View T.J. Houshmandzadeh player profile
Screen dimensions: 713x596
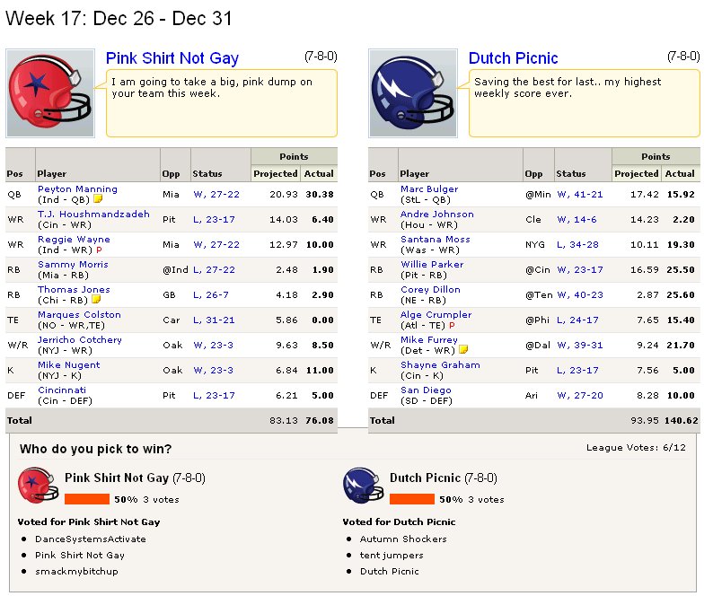pos(93,215)
